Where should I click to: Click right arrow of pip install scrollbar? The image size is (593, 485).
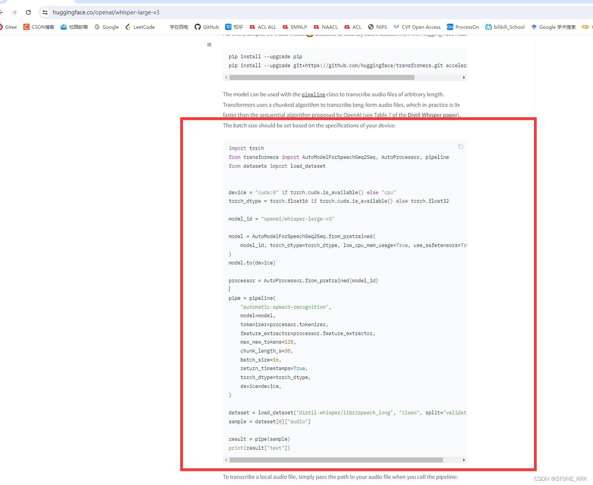(464, 78)
